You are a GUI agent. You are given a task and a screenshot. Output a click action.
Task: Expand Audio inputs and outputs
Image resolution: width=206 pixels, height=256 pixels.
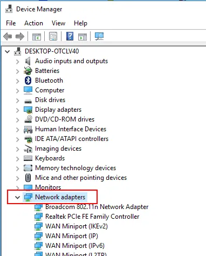(18, 62)
